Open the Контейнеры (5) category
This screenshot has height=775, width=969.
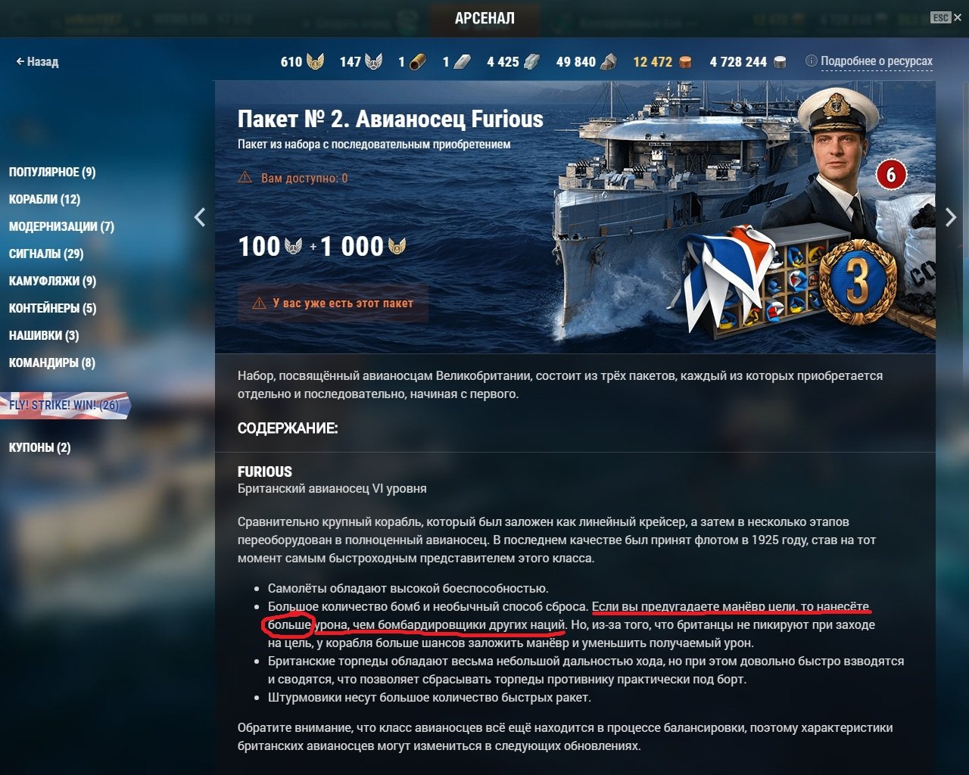click(52, 308)
